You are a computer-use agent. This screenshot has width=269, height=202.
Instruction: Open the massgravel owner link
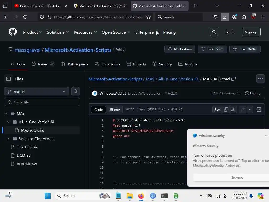[28, 50]
